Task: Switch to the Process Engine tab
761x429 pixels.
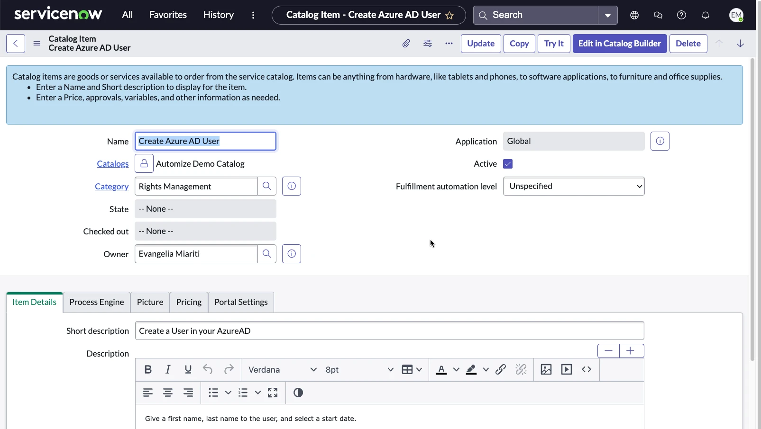Action: coord(97,302)
